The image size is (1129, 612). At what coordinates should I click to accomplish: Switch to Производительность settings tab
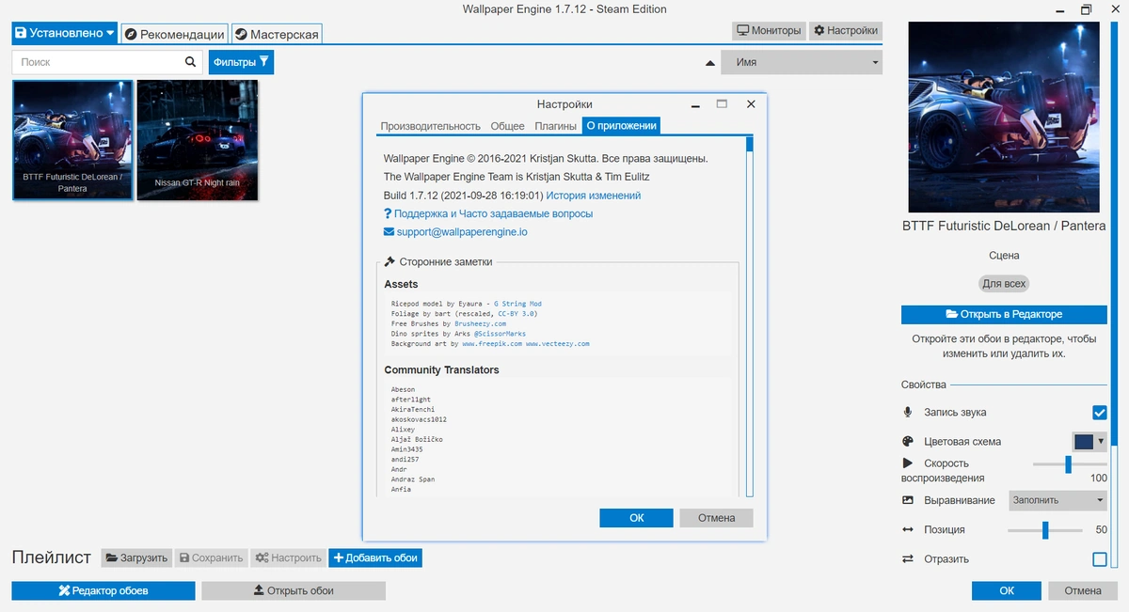point(431,126)
